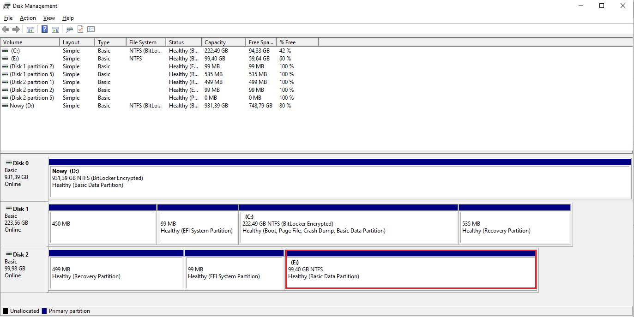Select the (C:) volume row in the list
The height and width of the screenshot is (317, 634).
tap(15, 51)
